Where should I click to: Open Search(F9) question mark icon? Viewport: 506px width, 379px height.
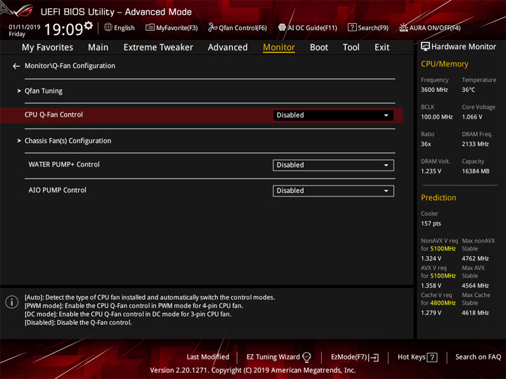pyautogui.click(x=352, y=27)
